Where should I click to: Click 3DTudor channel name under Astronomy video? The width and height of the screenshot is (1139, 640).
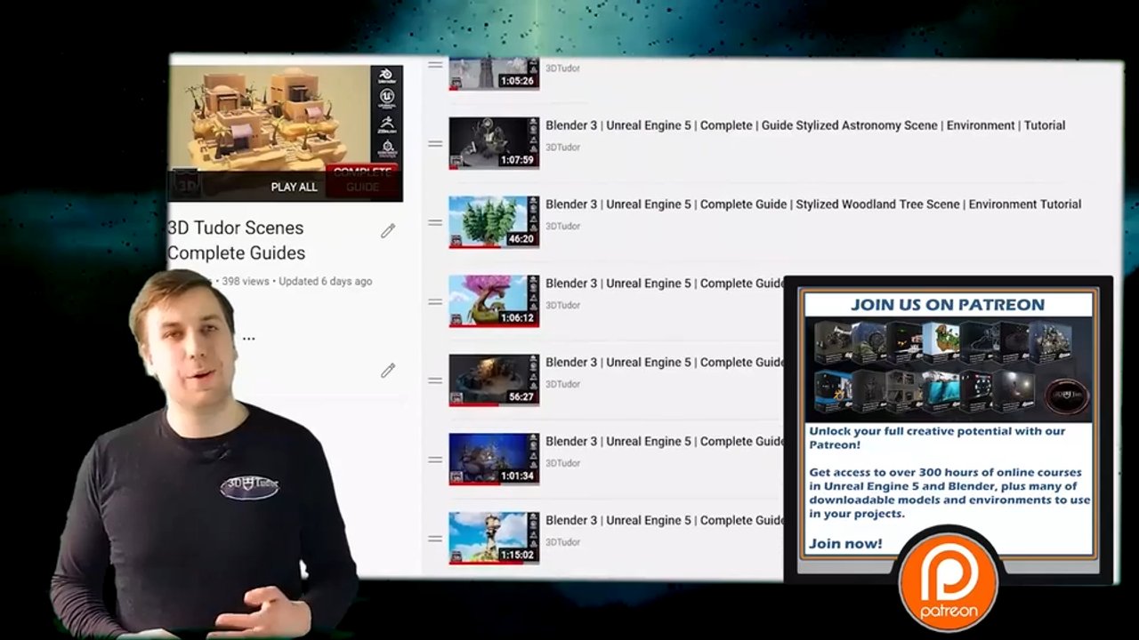pyautogui.click(x=562, y=147)
